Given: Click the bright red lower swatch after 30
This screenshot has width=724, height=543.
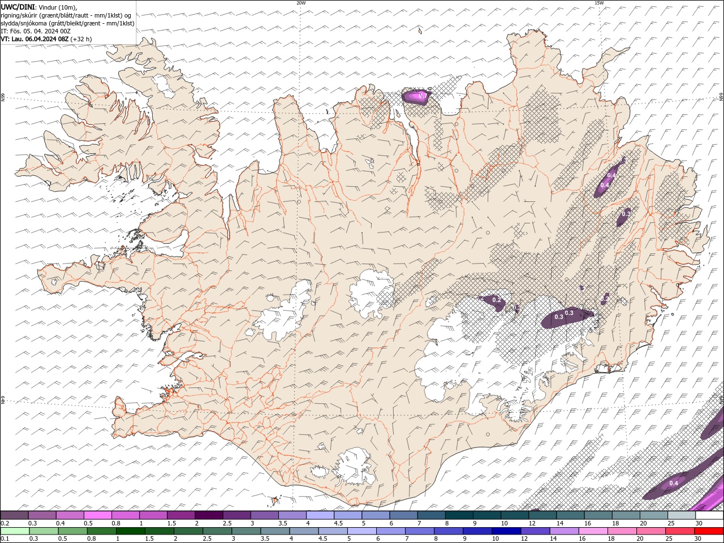Looking at the screenshot, I should (x=709, y=531).
